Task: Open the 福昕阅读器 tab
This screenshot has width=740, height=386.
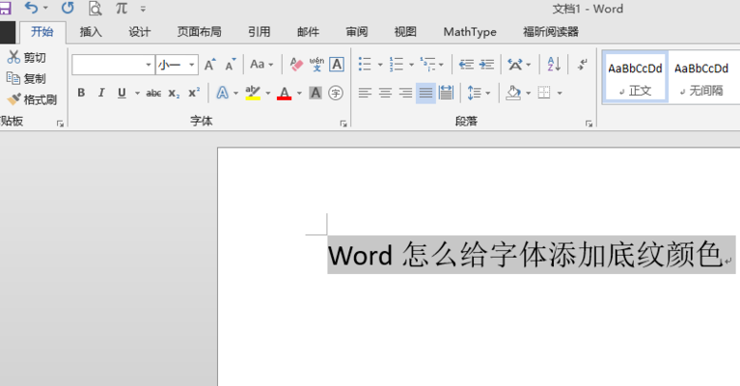Action: coord(551,32)
